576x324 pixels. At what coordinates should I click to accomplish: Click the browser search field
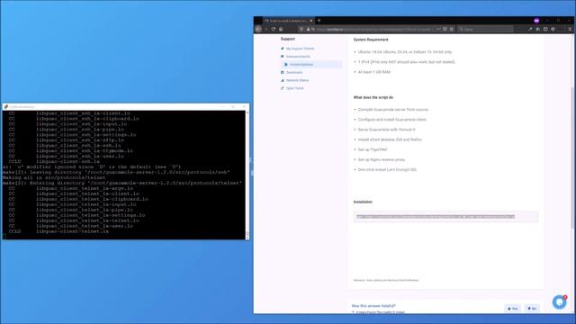(485, 29)
